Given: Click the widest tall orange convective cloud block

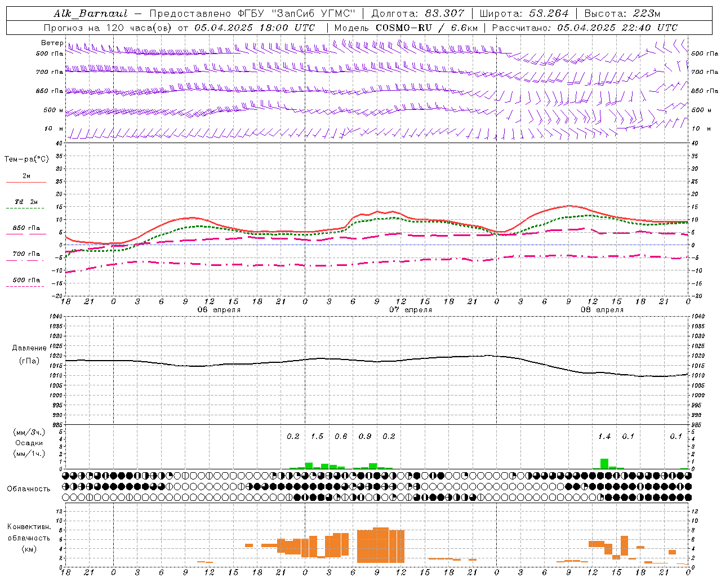Looking at the screenshot, I should point(381,545).
